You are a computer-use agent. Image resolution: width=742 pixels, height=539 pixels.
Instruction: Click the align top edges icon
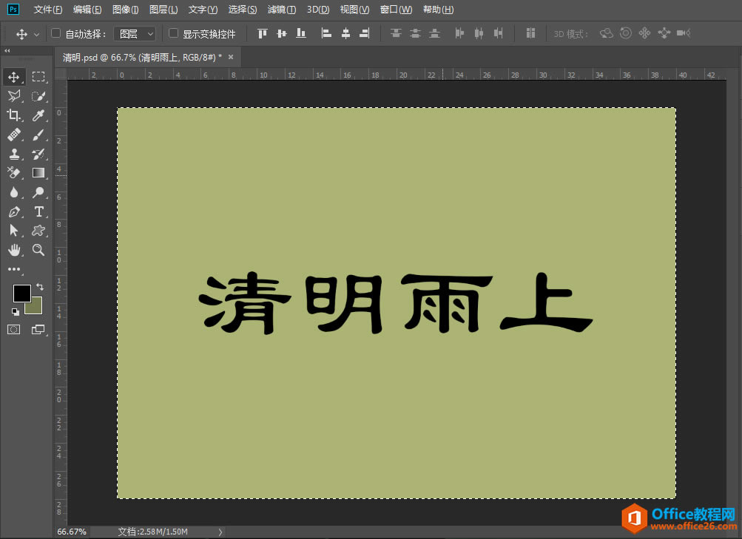click(262, 33)
